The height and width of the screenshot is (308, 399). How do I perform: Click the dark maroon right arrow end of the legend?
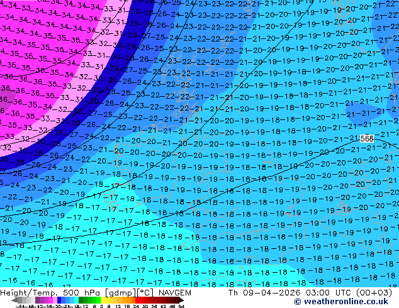tap(181, 300)
